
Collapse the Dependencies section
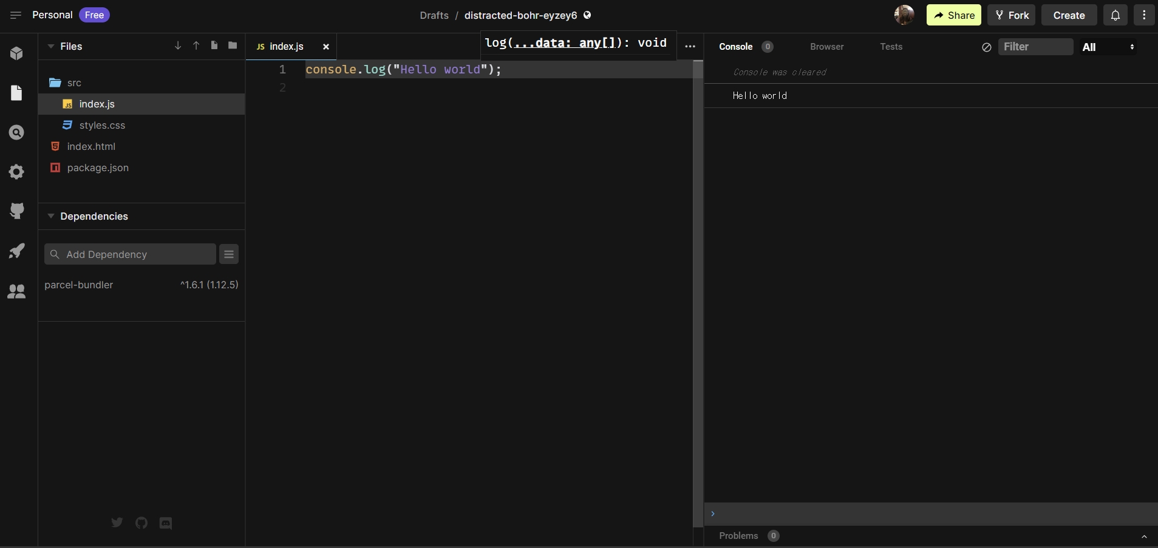pos(51,216)
